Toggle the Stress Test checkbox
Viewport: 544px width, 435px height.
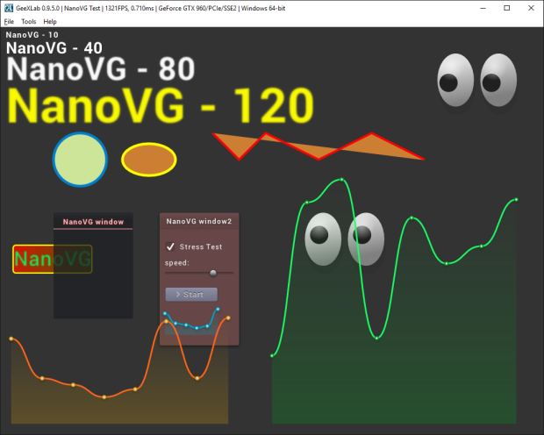click(x=170, y=246)
